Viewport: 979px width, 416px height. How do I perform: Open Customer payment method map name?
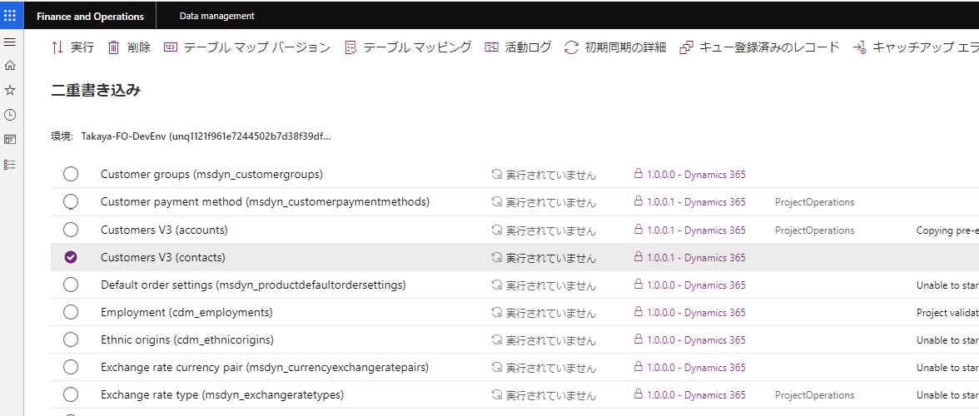tap(265, 202)
